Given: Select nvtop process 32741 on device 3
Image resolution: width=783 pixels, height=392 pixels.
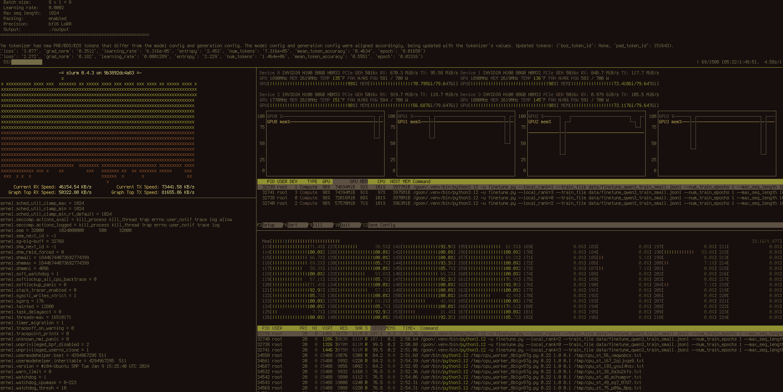Looking at the screenshot, I should [x=377, y=193].
